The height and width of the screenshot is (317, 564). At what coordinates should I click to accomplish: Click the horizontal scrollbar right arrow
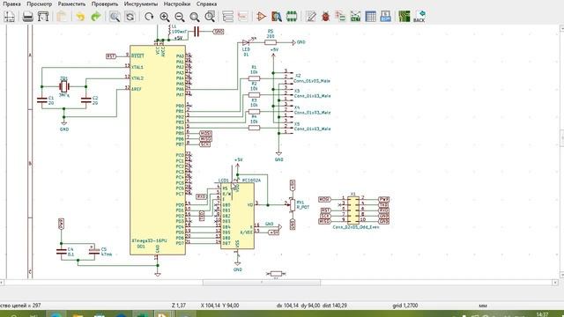tap(555, 283)
